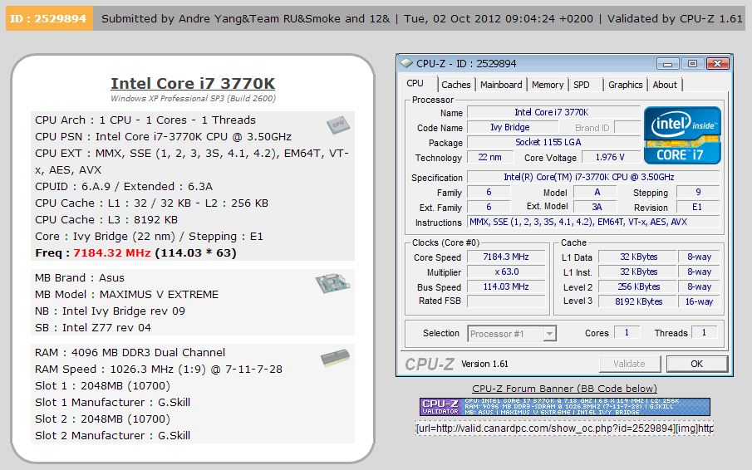The image size is (752, 470).
Task: Click the CPU-Z title bar icon
Action: coord(406,63)
